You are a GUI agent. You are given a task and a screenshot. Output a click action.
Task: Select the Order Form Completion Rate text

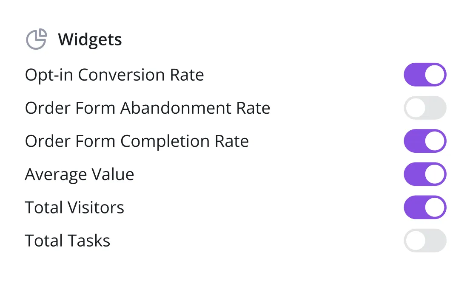[x=137, y=141]
